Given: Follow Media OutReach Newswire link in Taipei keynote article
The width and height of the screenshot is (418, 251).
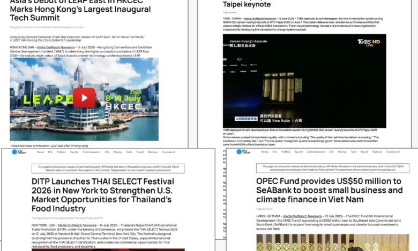Looking at the screenshot, I should click(260, 19).
